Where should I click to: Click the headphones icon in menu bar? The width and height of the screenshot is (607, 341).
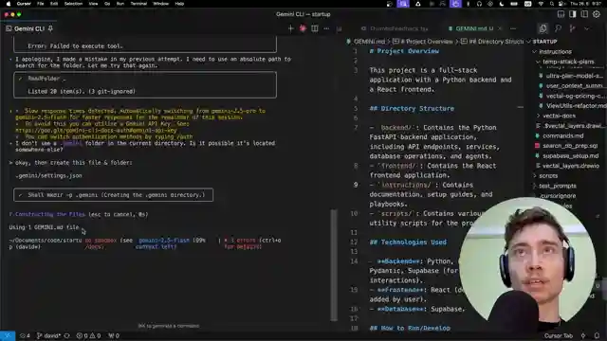479,4
